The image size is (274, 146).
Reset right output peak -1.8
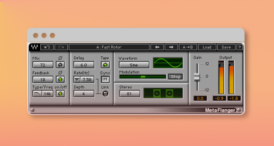[x=234, y=98]
